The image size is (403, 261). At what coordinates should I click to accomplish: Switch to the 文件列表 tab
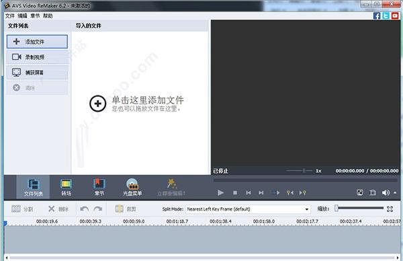pyautogui.click(x=33, y=188)
